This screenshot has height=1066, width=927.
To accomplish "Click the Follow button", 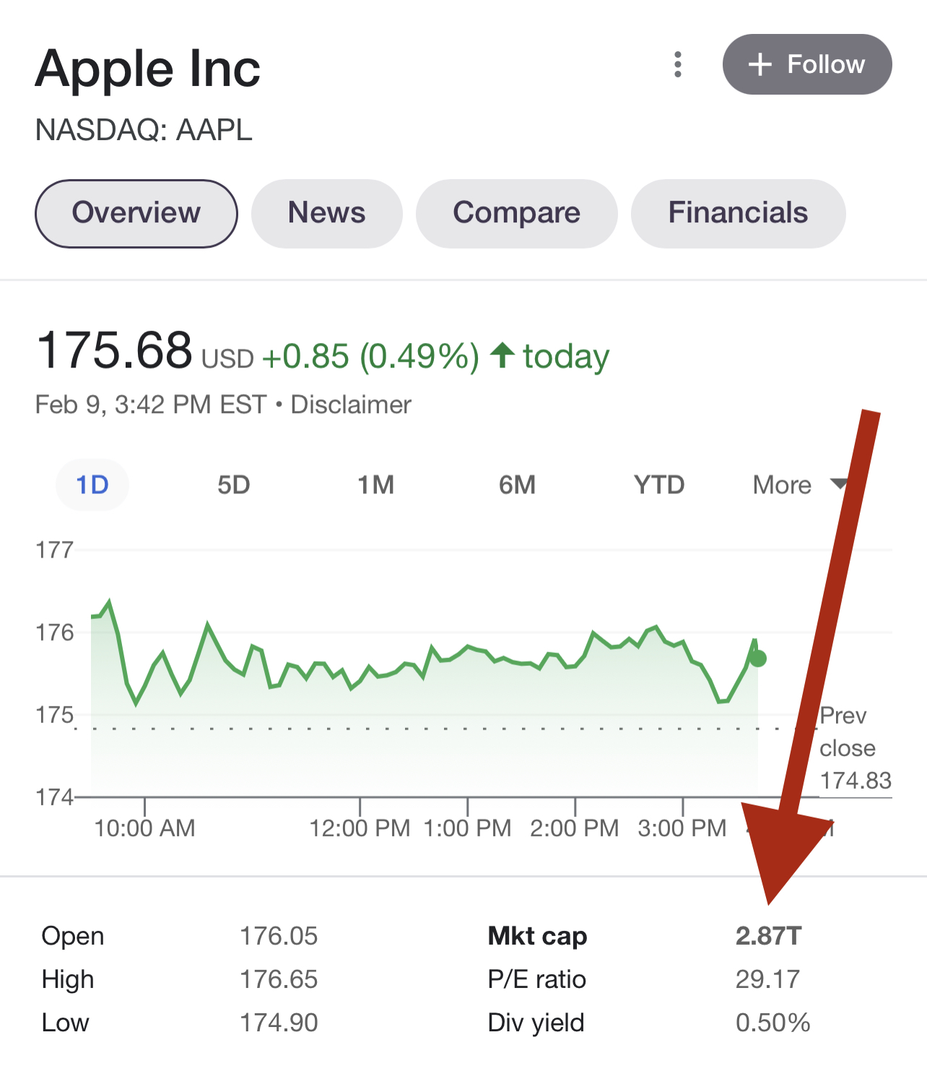I will (x=806, y=64).
